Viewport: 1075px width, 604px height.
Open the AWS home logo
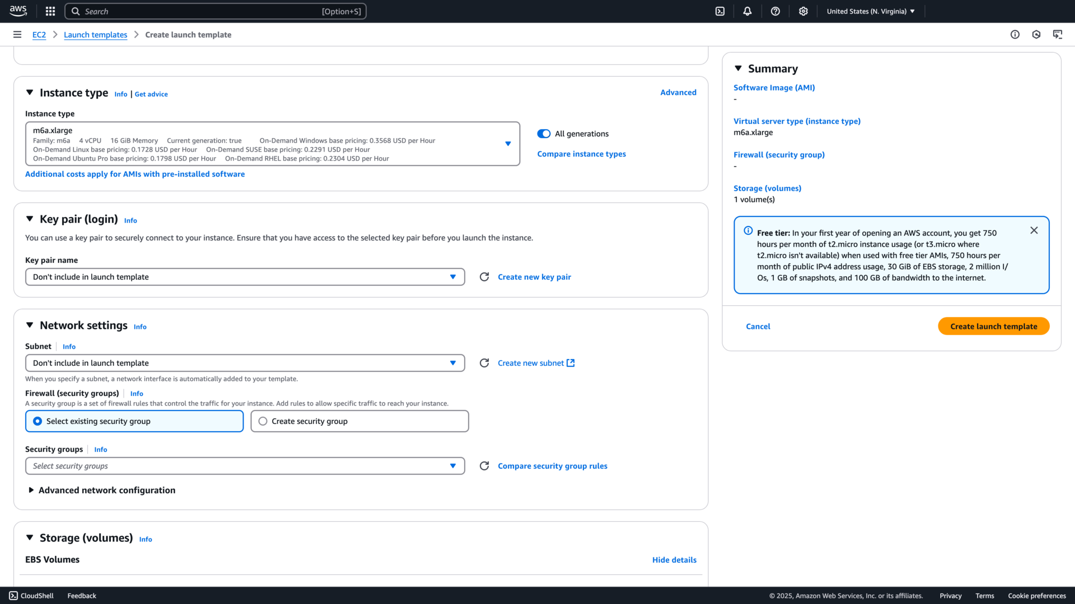click(18, 11)
